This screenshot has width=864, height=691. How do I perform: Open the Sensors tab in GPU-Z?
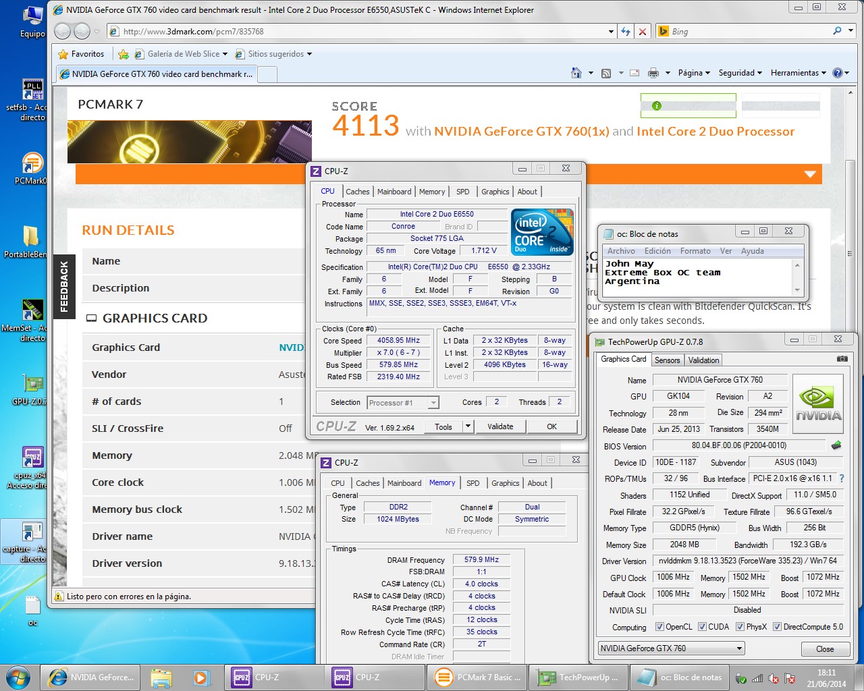point(668,360)
